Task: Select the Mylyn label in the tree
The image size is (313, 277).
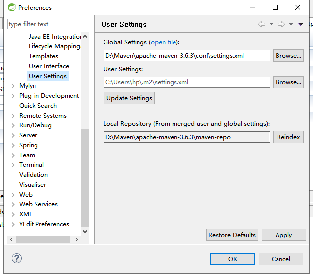Action: pyautogui.click(x=28, y=86)
